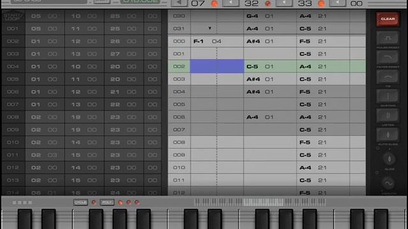
Task: Click the small down arrow in row 031
Action: [x=210, y=28]
